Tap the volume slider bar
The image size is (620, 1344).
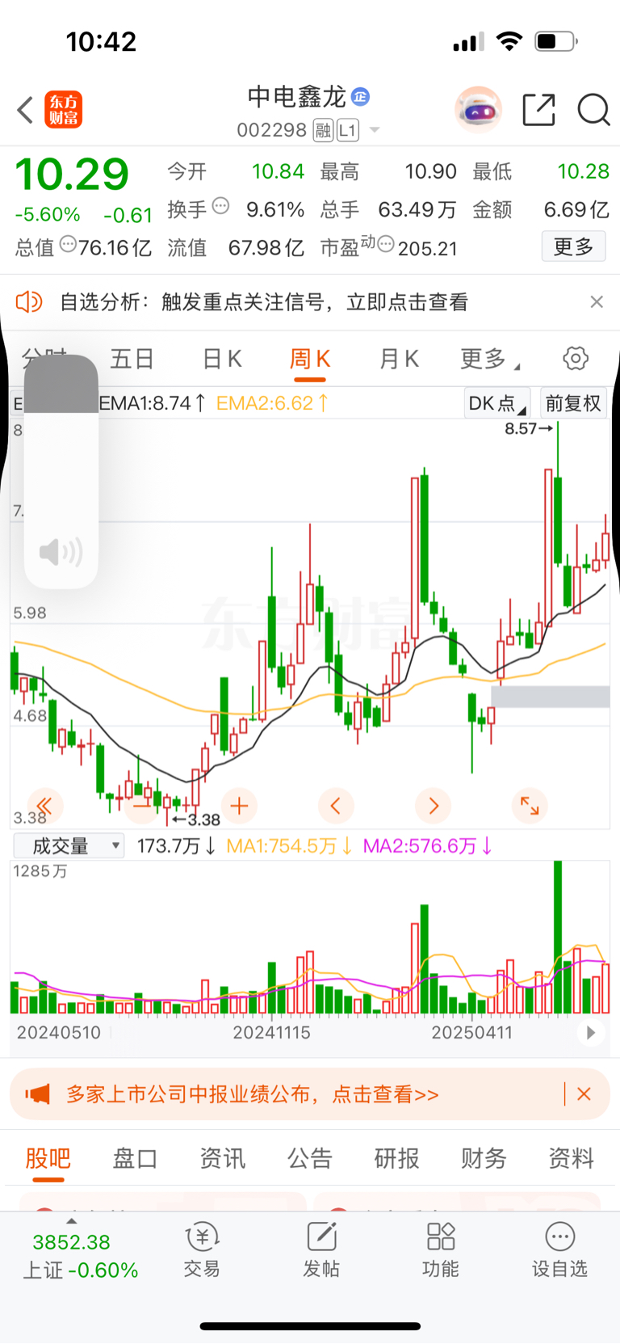61,471
